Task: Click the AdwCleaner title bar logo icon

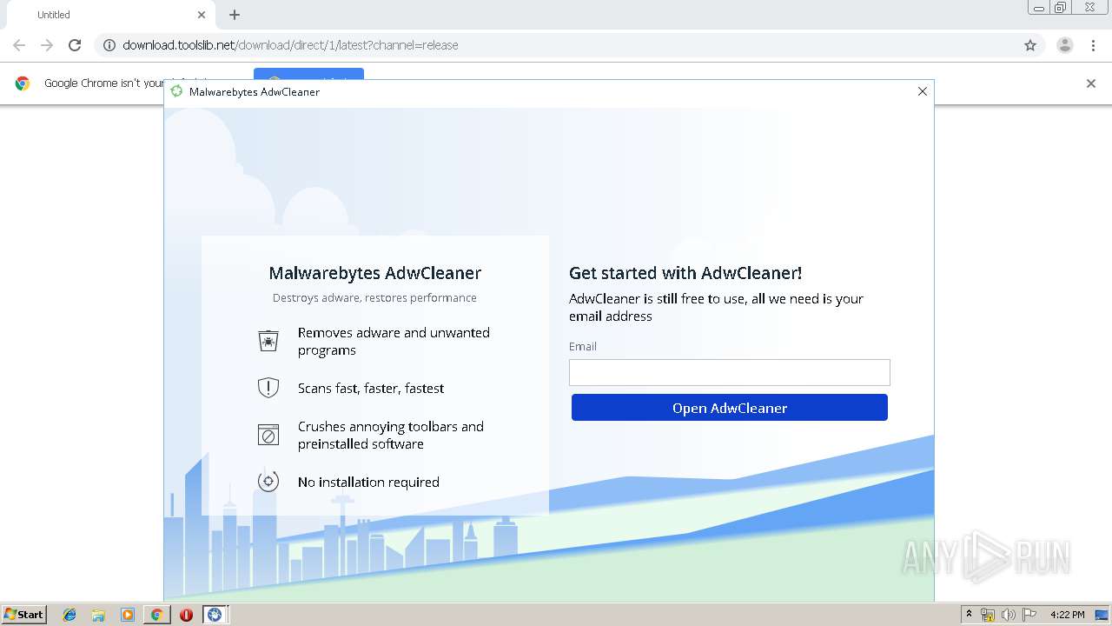Action: coord(177,91)
